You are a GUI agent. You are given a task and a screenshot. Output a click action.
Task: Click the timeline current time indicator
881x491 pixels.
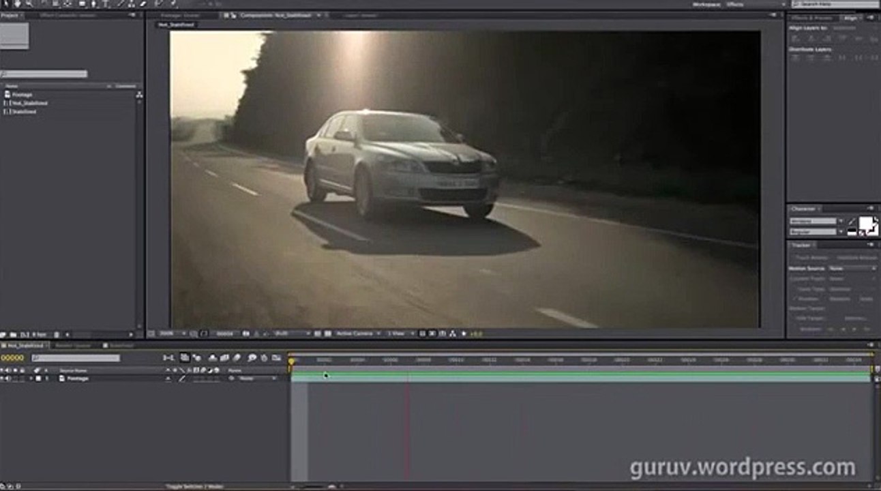coord(291,361)
